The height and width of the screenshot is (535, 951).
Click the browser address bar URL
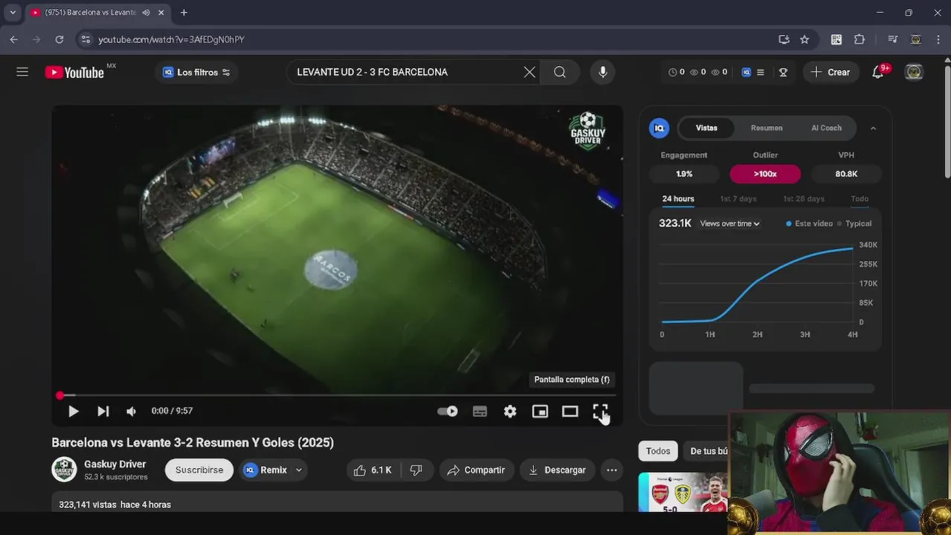pyautogui.click(x=171, y=39)
